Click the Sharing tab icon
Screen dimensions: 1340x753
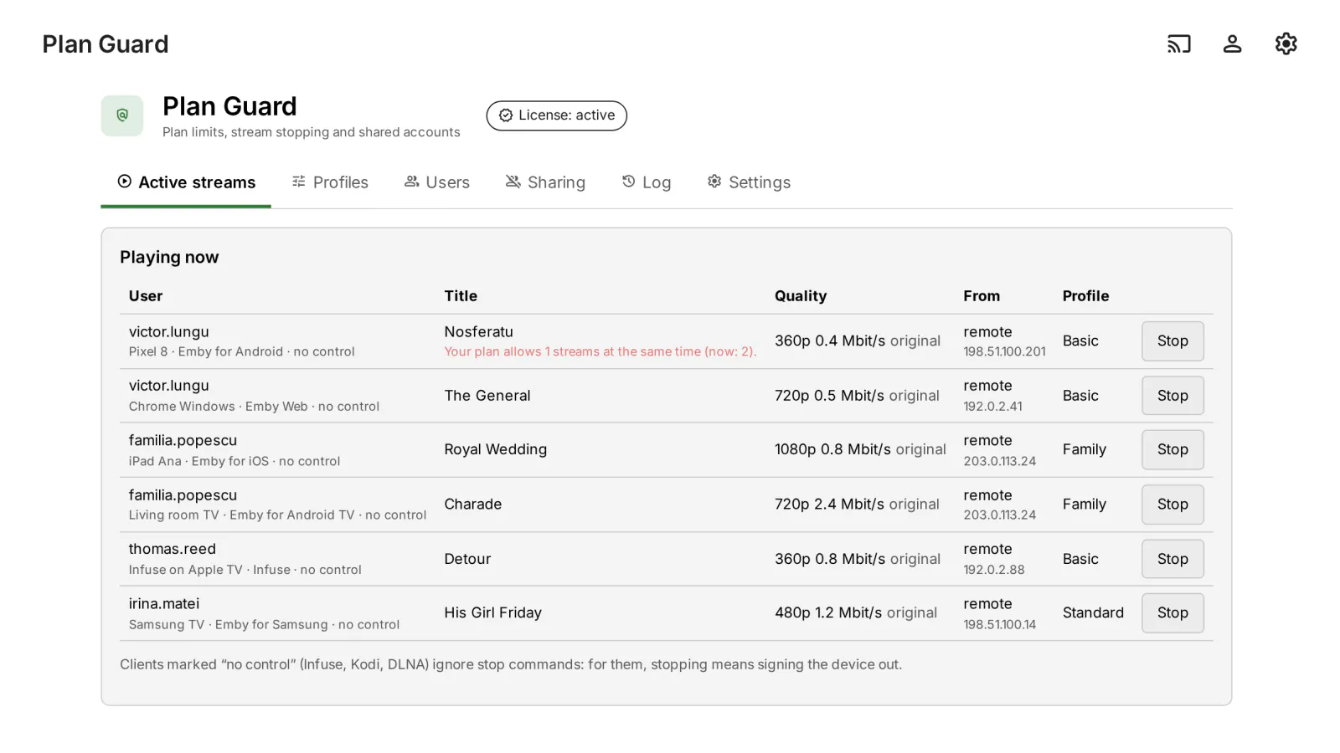click(x=513, y=182)
